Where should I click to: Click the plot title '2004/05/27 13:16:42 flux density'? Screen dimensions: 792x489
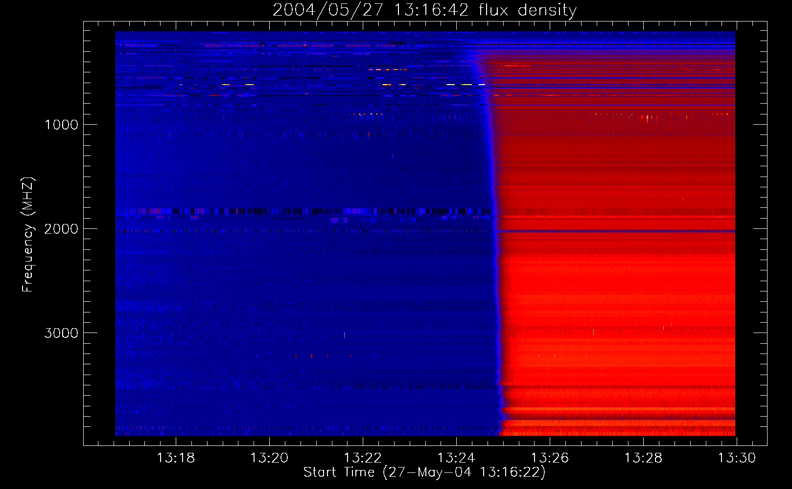click(x=424, y=10)
